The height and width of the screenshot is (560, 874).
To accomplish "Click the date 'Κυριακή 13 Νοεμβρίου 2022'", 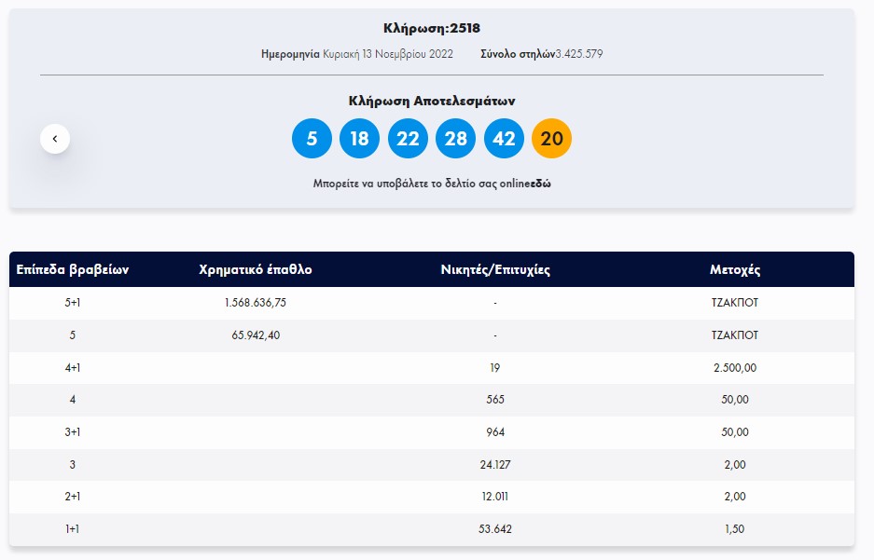I will 388,54.
